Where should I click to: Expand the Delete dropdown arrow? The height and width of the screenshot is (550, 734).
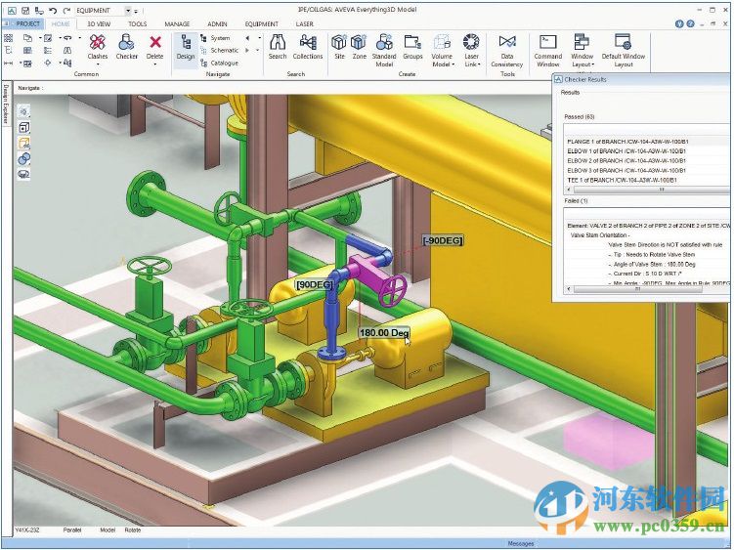tap(155, 64)
